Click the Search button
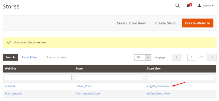 pyautogui.click(x=10, y=57)
